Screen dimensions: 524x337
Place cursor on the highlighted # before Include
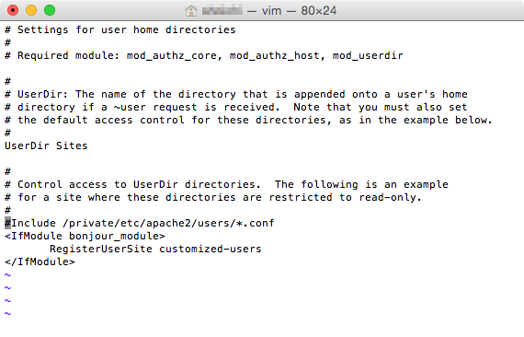[x=7, y=223]
